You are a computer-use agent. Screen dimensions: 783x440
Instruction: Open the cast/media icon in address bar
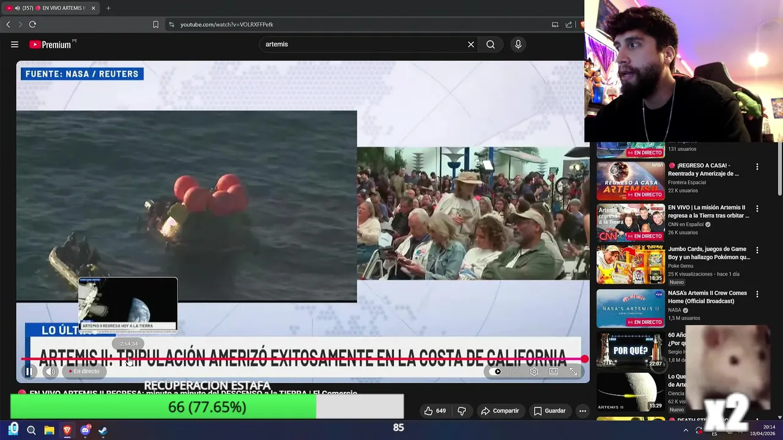pos(555,24)
